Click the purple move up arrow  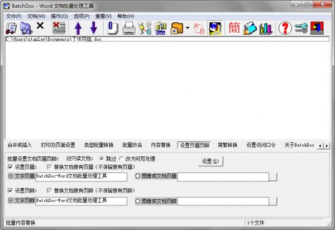(78, 27)
